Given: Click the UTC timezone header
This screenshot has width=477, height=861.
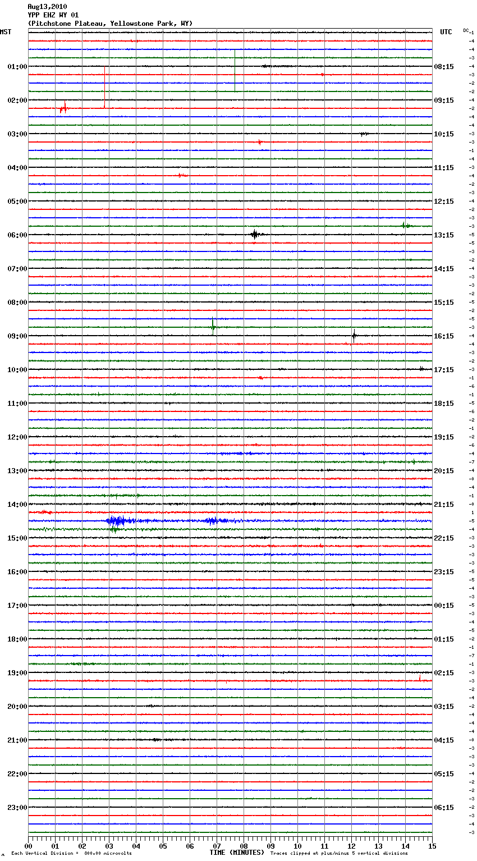Looking at the screenshot, I should [446, 32].
